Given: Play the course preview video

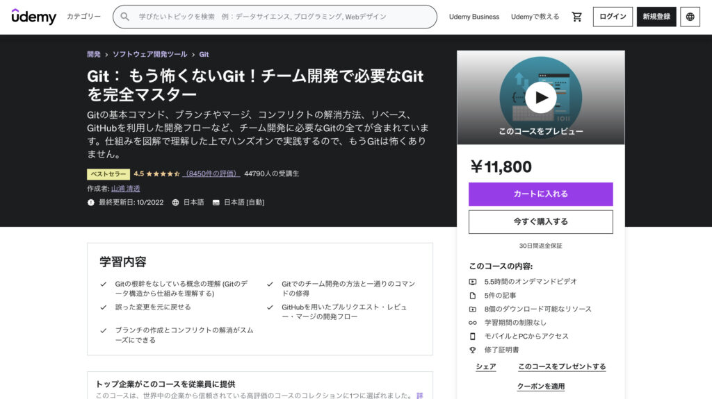Looking at the screenshot, I should coord(540,97).
